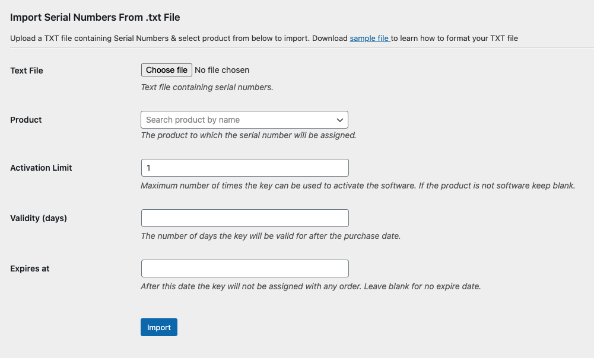Open the Search product by name dropdown
The width and height of the screenshot is (594, 358).
[244, 120]
